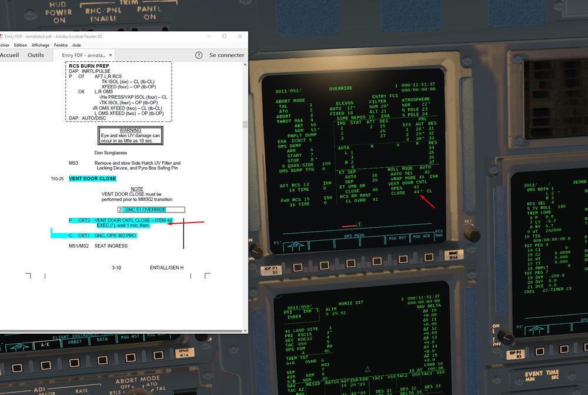Switch to the Accueil tab
Screen dimensions: 588x395
9,55
